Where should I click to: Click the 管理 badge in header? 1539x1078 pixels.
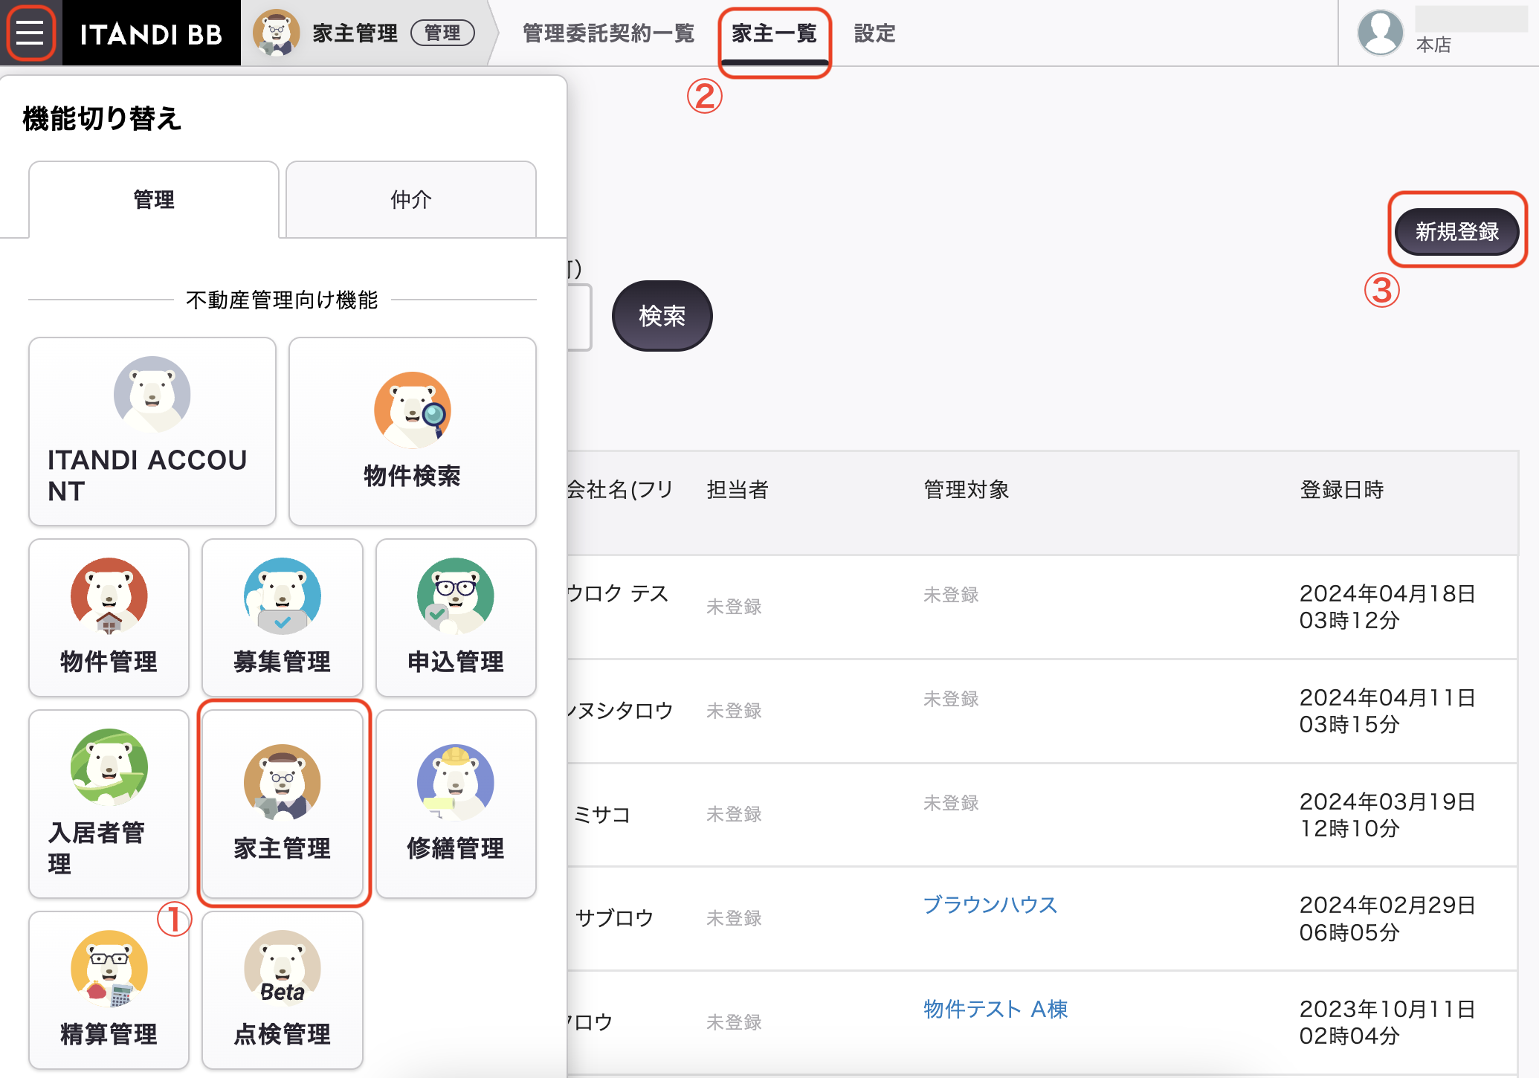[443, 33]
